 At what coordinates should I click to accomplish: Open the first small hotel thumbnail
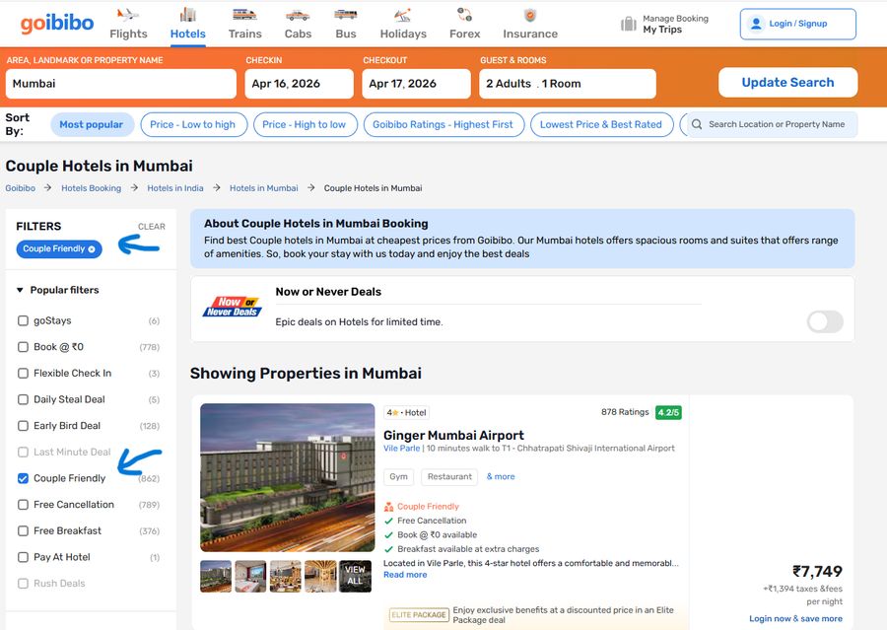click(216, 576)
